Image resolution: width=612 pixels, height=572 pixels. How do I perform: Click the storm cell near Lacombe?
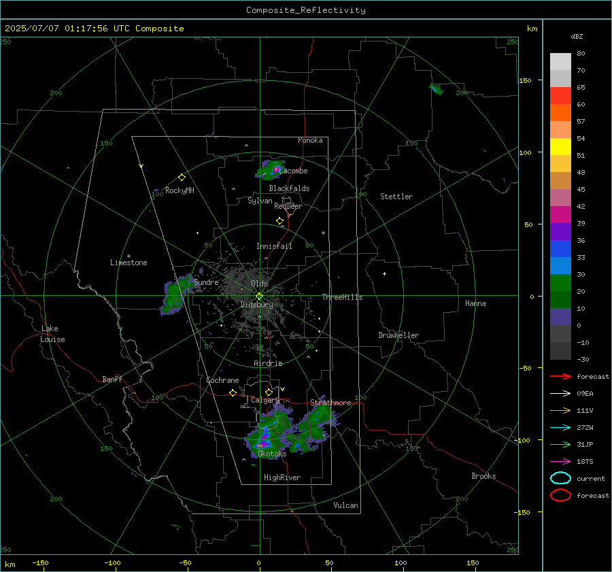tap(271, 170)
